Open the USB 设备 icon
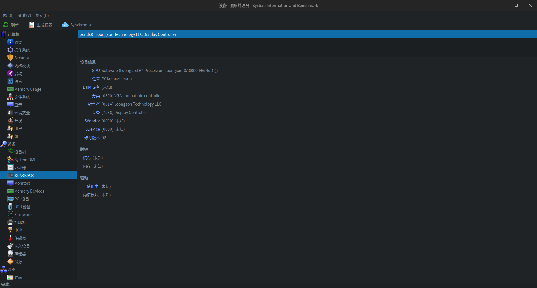Image resolution: width=537 pixels, height=288 pixels. tap(10, 207)
